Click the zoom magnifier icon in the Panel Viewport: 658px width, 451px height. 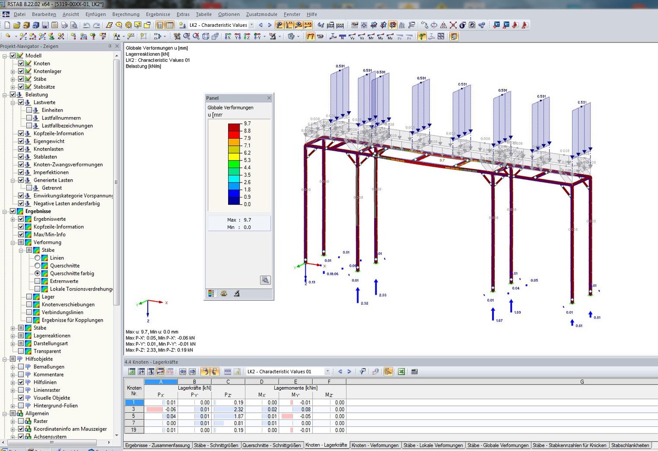(265, 280)
